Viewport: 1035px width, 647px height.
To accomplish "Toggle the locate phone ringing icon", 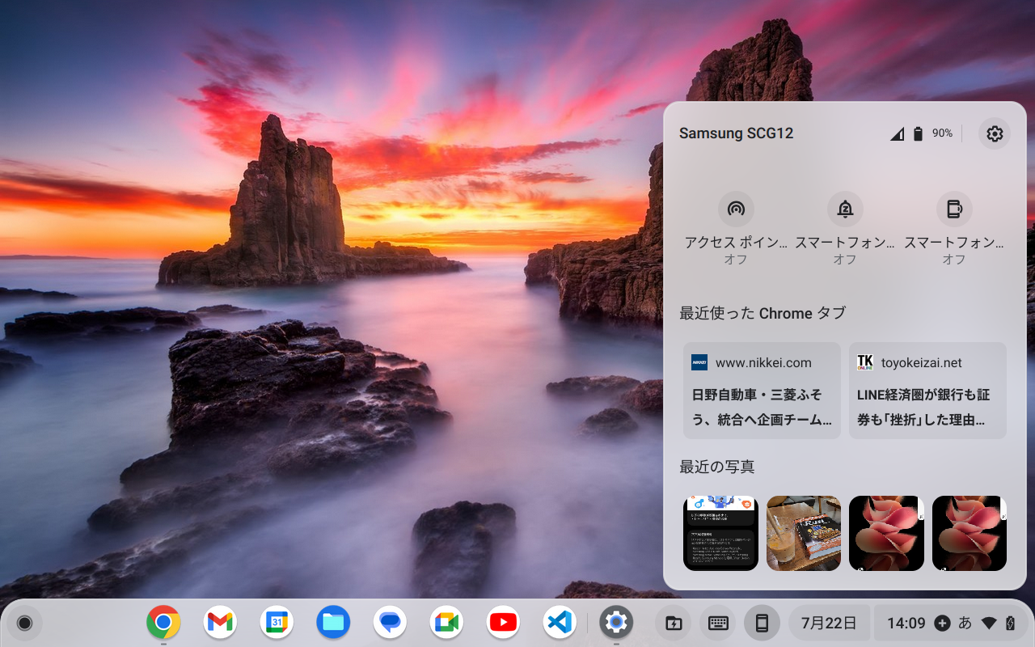I will 954,209.
